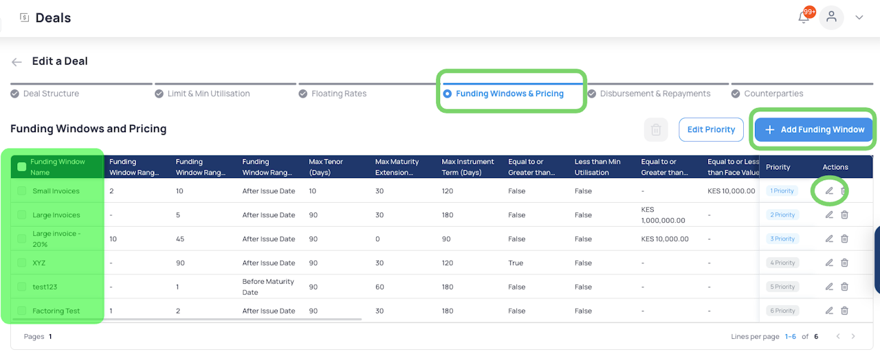The image size is (880, 352).
Task: Select the Small Invoices row checkbox
Action: click(x=22, y=191)
